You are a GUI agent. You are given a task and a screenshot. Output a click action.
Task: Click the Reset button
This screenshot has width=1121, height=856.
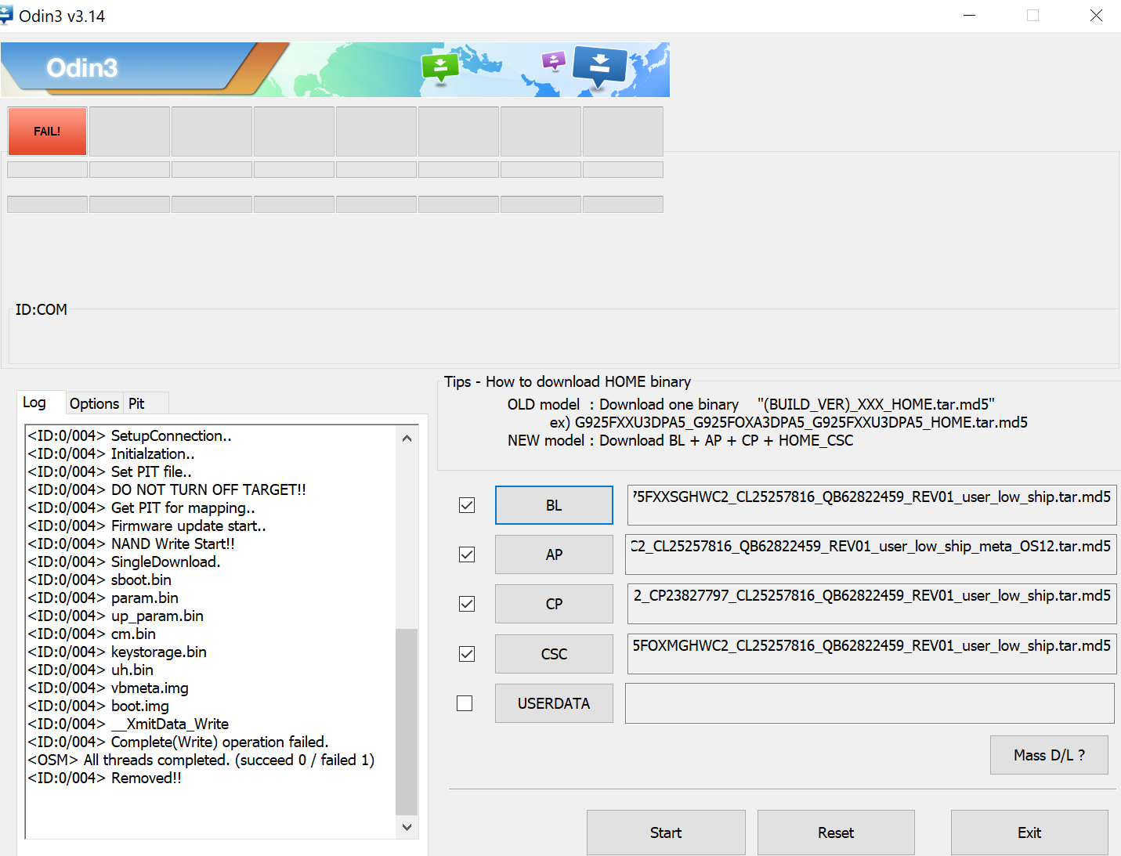pos(836,833)
